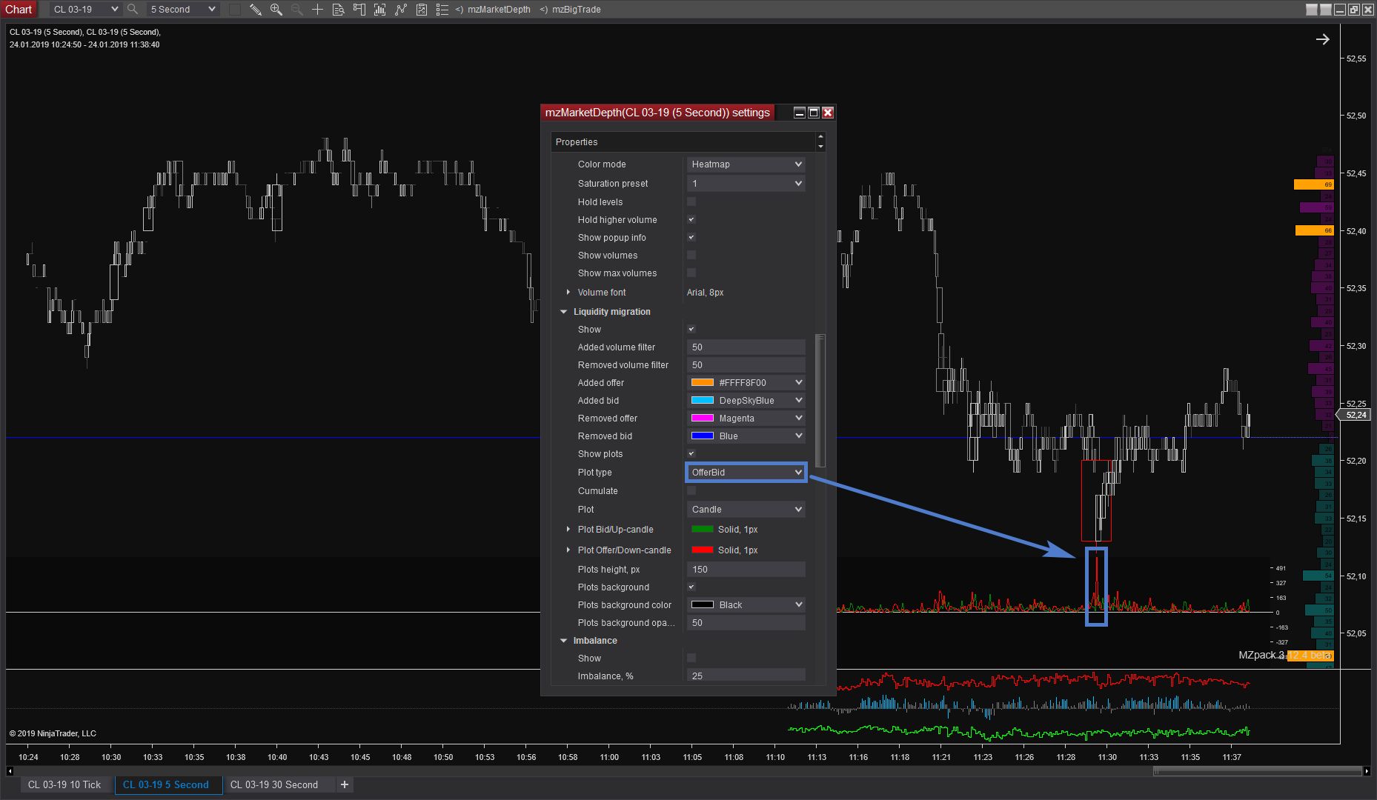Collapse the Imbalance section

(563, 641)
